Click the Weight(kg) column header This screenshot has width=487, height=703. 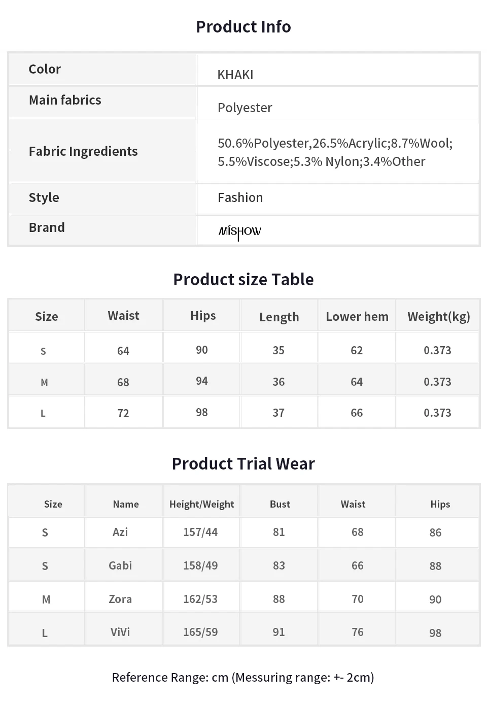point(438,316)
